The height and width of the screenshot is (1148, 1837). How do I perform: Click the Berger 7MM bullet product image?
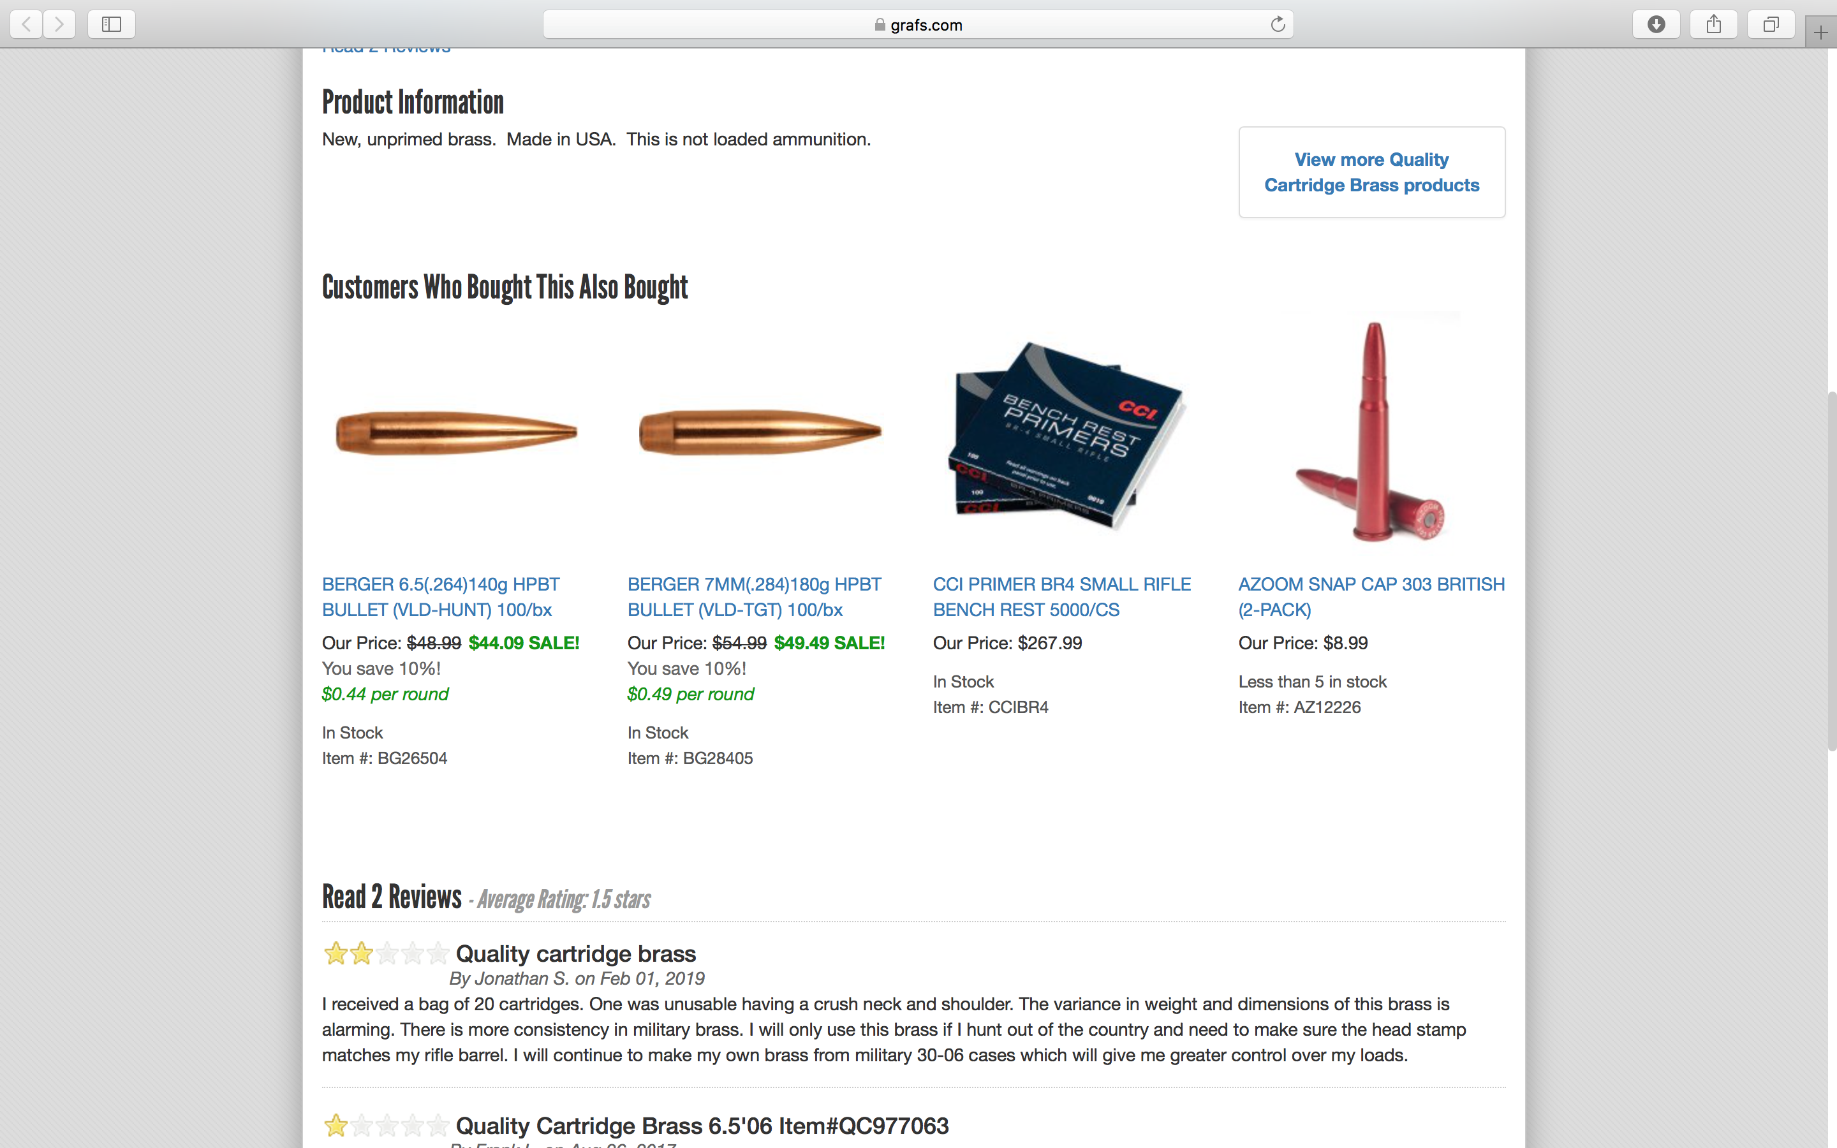tap(760, 433)
